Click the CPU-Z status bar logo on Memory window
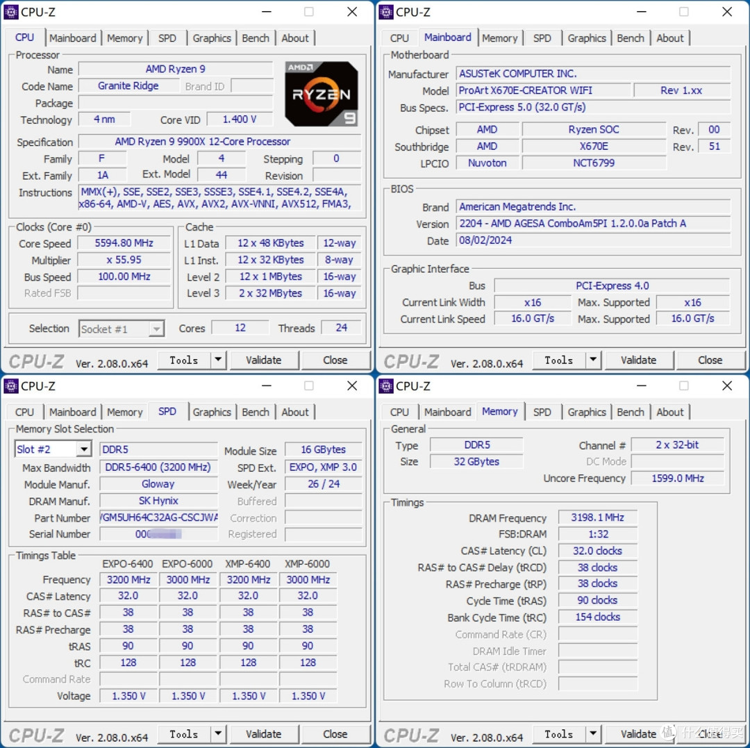This screenshot has width=750, height=748. [410, 734]
